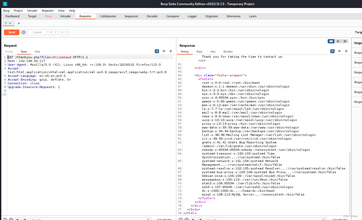
Task: Open the Request pane hamburger menu
Action: [171, 51]
